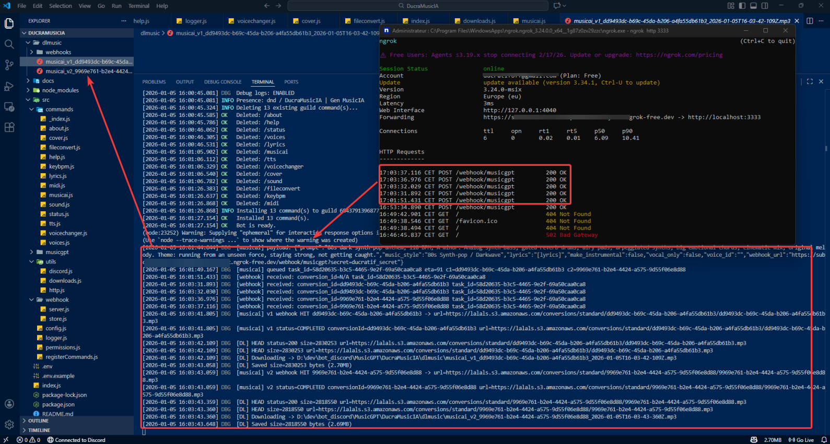Open the Run and Debug view
This screenshot has width=830, height=444.
[9, 86]
